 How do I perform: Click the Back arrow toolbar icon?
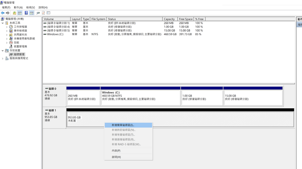pos(2,13)
